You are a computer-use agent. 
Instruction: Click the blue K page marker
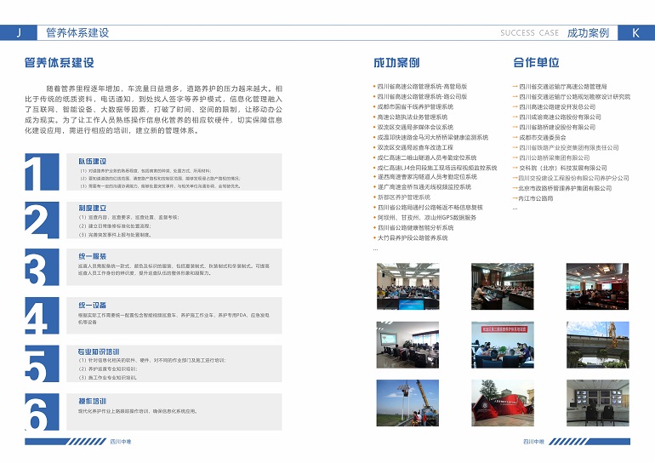click(x=636, y=32)
